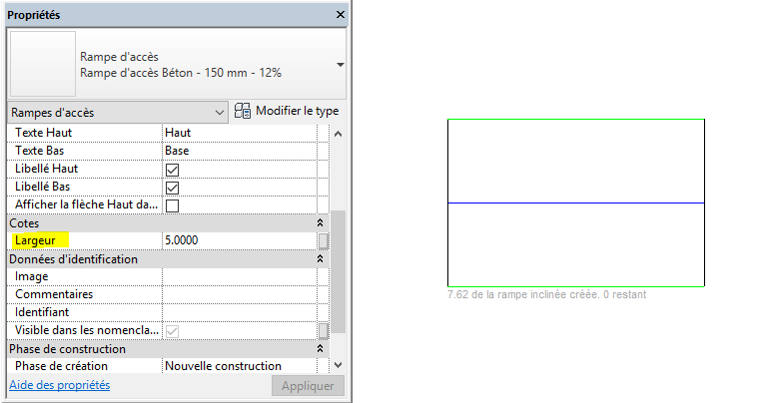Open the Phase de création value Nouvelle construction
Viewport: 767px width, 403px height.
coord(240,366)
